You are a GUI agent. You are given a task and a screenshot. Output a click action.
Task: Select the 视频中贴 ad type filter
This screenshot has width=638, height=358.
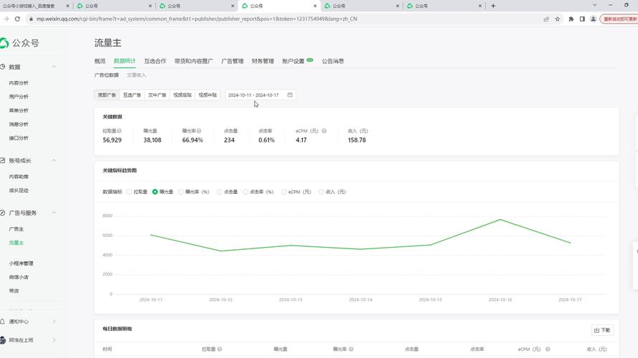pyautogui.click(x=207, y=95)
